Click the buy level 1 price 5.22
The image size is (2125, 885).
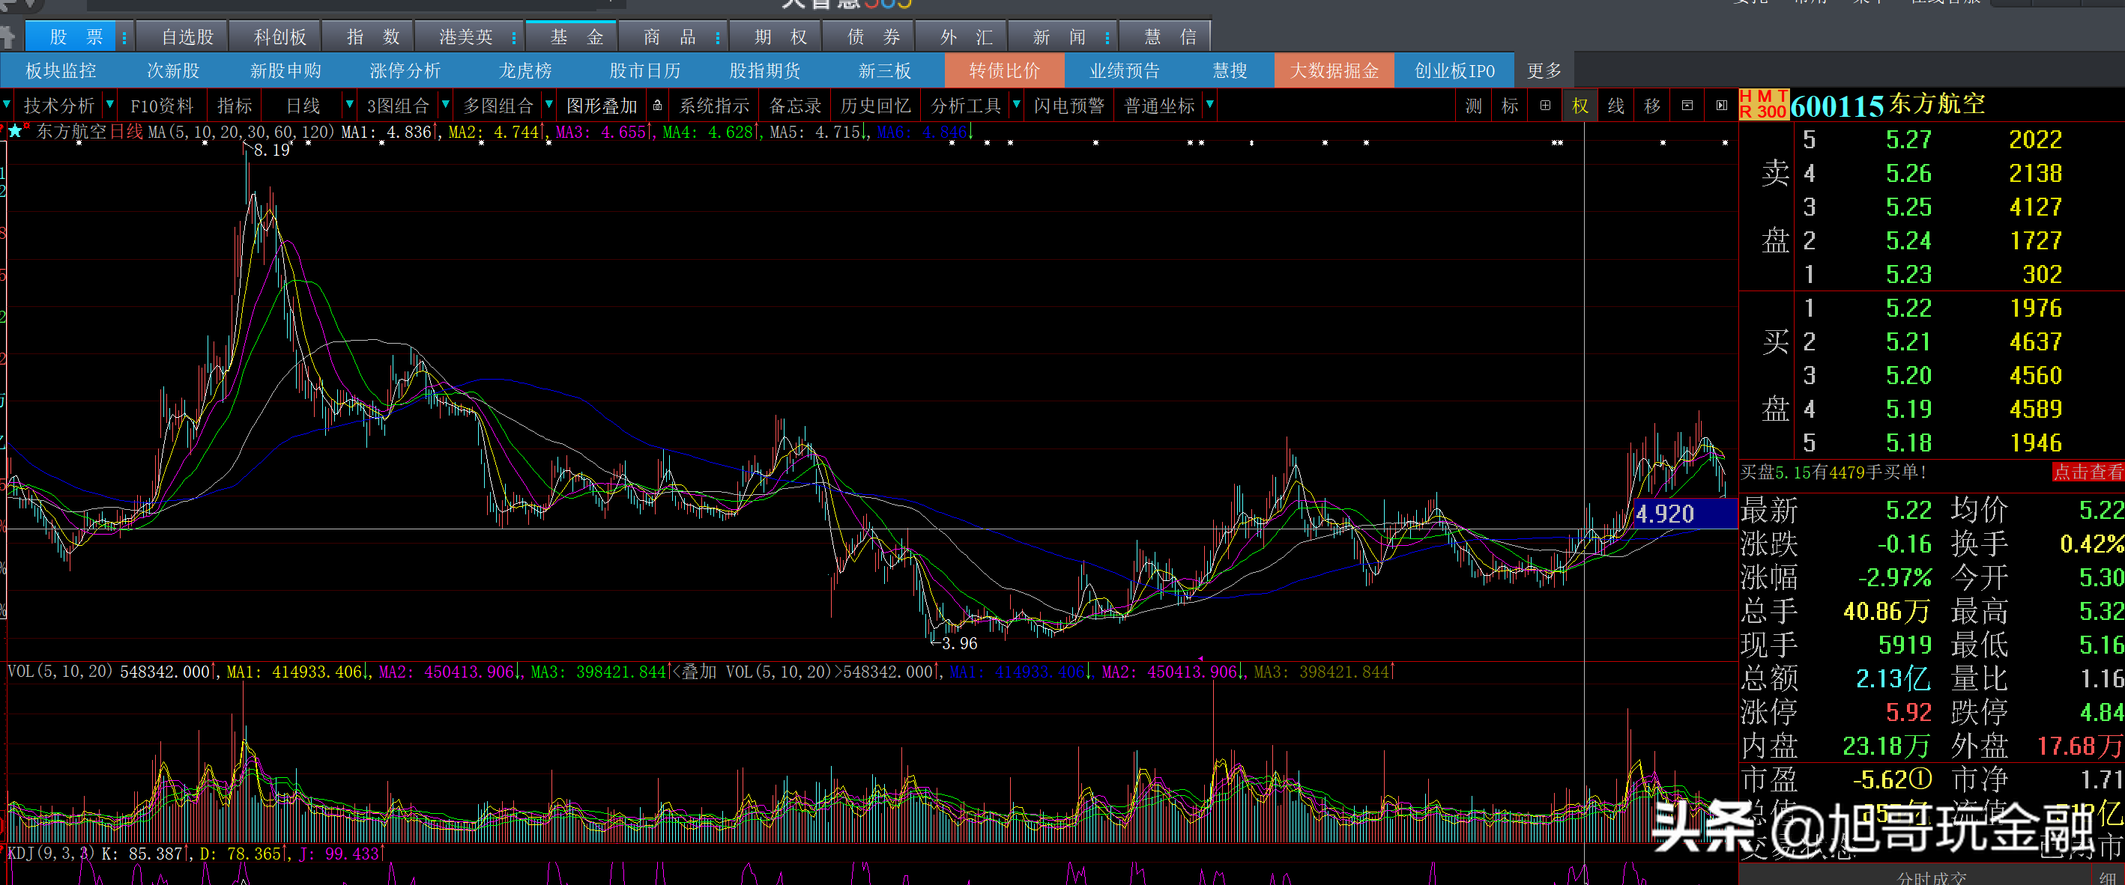pos(1908,308)
